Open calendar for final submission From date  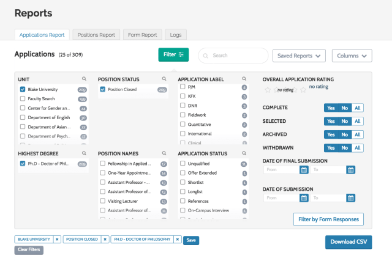304,170
